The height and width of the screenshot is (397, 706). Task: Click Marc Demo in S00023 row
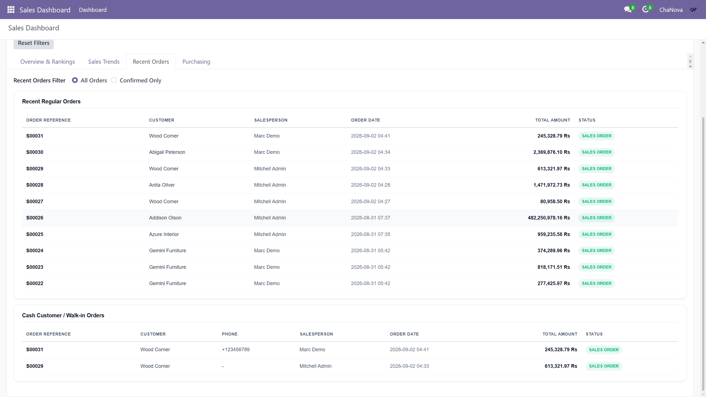(x=267, y=267)
